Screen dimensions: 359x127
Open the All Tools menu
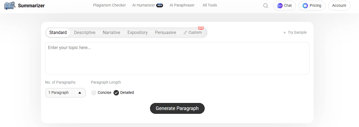pos(210,5)
